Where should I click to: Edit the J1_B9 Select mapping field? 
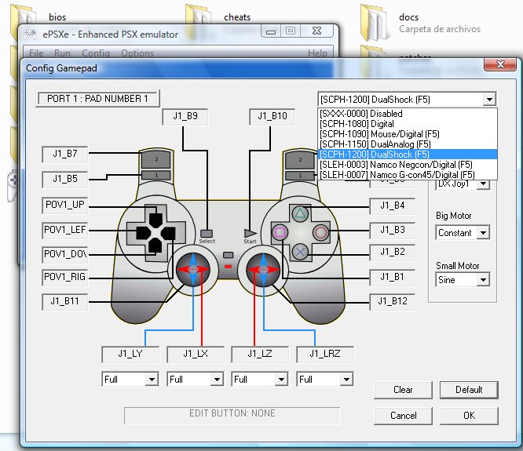185,117
